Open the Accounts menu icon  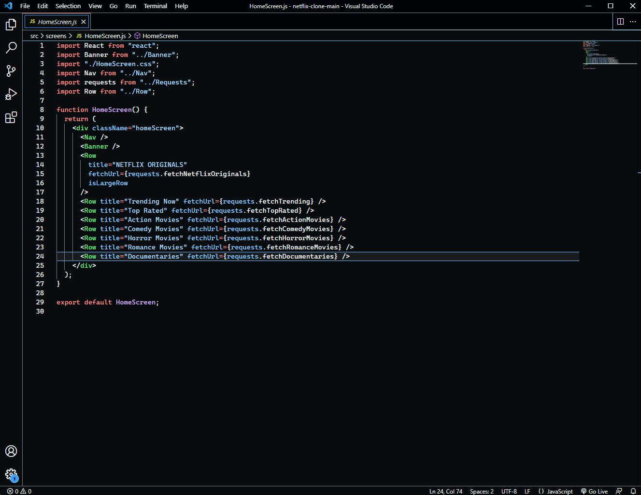(11, 451)
